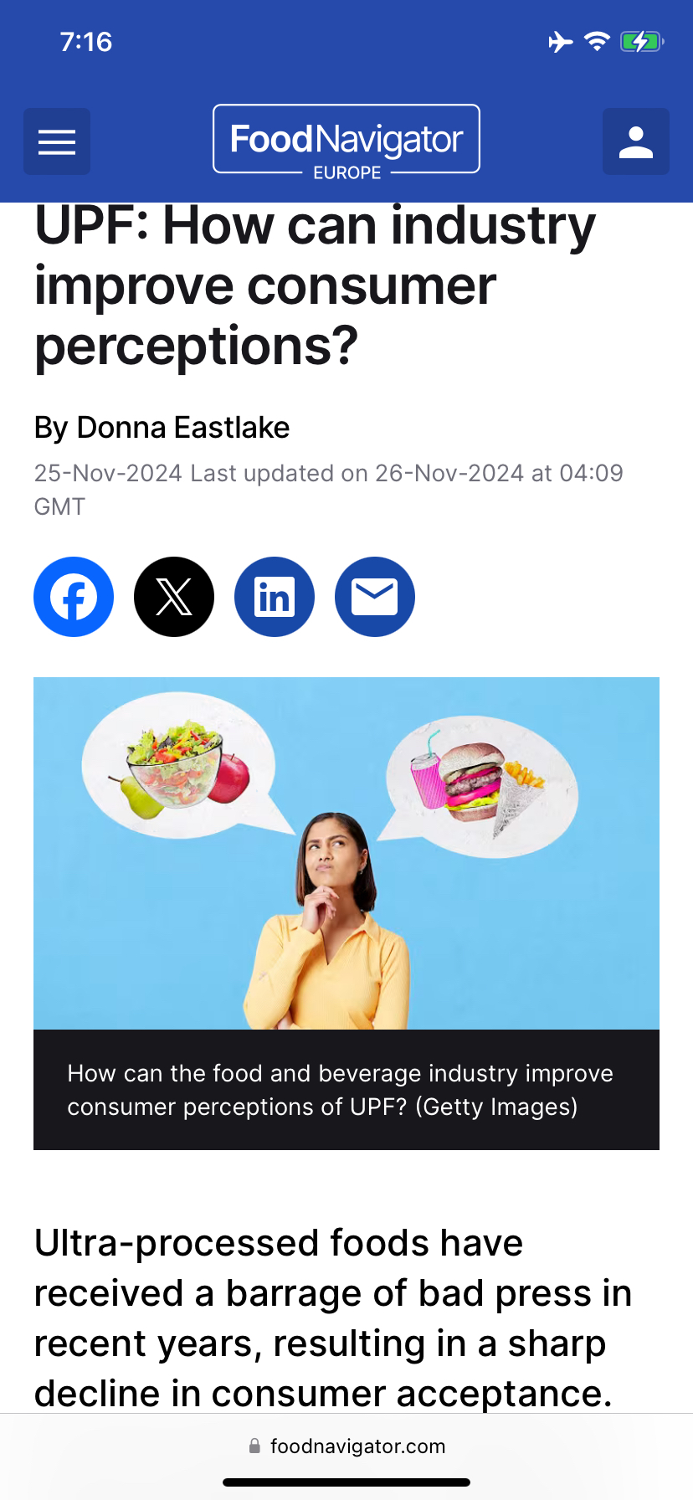Go to home via FoodNavigator Europe logo
Screen dimensions: 693x1500
346,140
